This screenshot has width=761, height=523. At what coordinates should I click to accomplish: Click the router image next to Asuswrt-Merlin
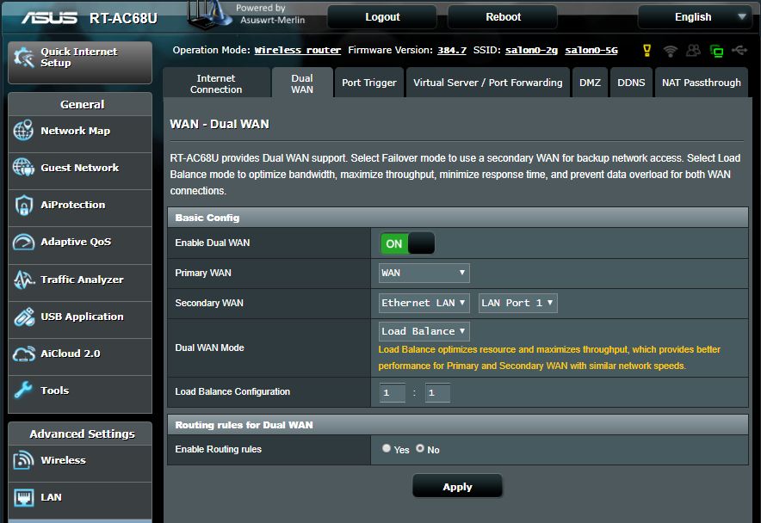click(x=210, y=15)
